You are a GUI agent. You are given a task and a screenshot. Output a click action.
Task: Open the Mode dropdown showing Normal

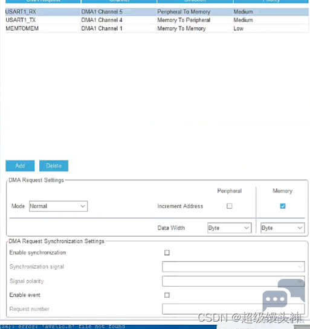point(58,206)
